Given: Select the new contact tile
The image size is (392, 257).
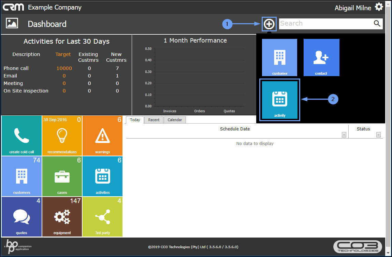Looking at the screenshot, I should pyautogui.click(x=321, y=57).
